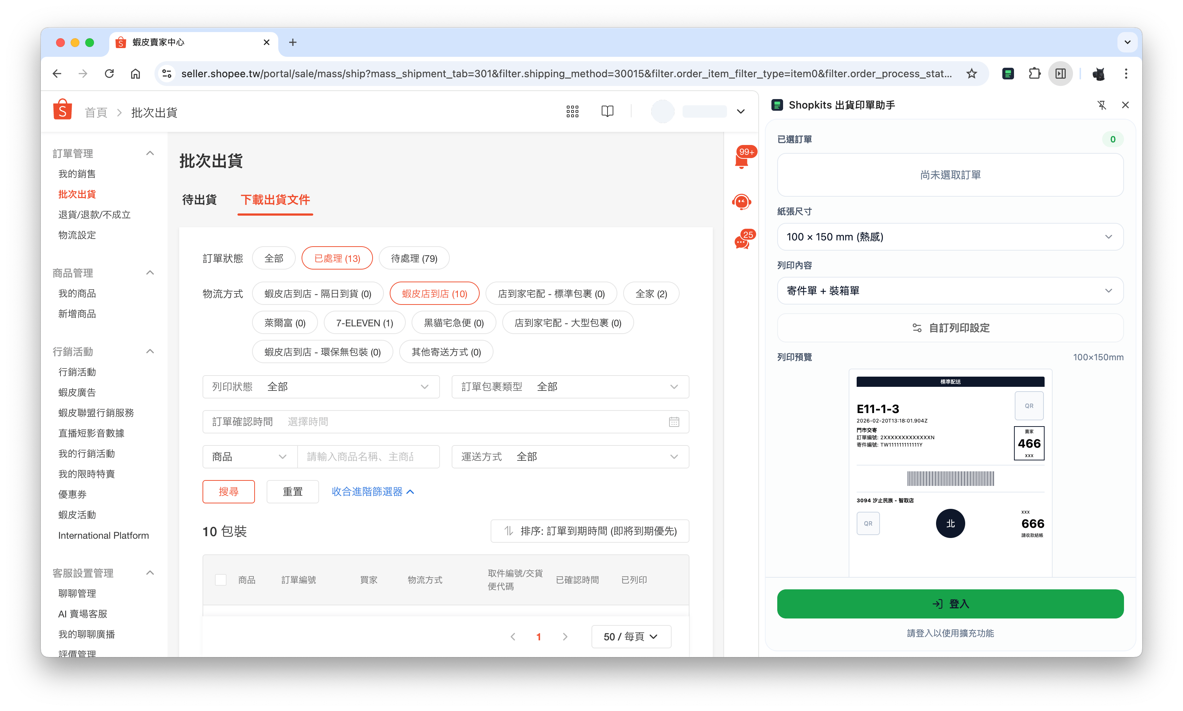Viewport: 1183px width, 711px height.
Task: Switch to the 下載出貨文件 tab
Action: (x=275, y=200)
